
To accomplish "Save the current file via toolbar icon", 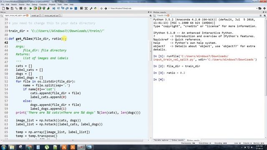I will pos(12,8).
